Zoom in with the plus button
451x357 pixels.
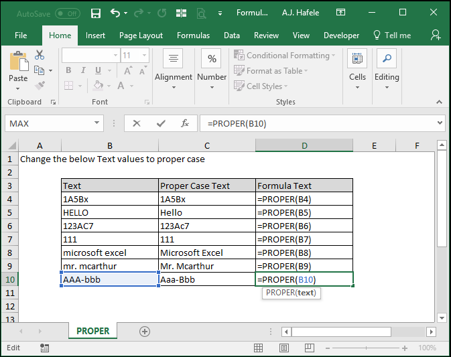coord(405,348)
